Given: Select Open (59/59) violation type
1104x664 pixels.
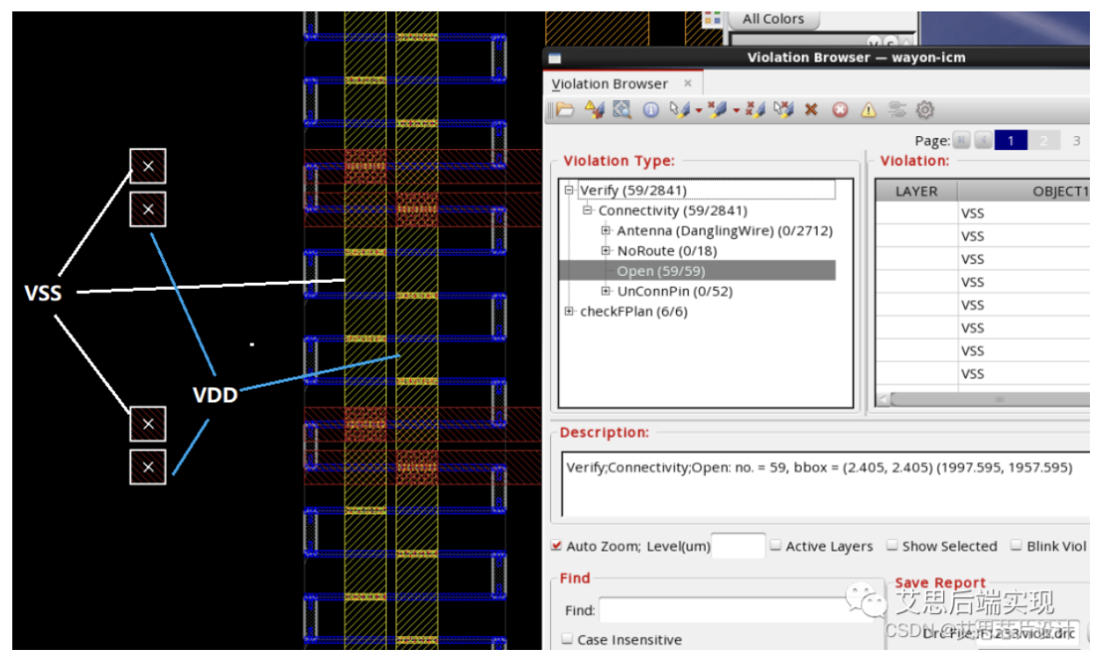Looking at the screenshot, I should coord(660,271).
